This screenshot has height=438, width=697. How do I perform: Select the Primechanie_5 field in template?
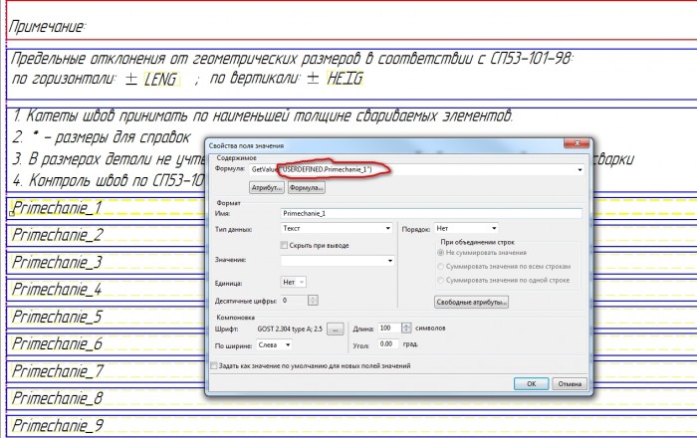click(x=58, y=317)
